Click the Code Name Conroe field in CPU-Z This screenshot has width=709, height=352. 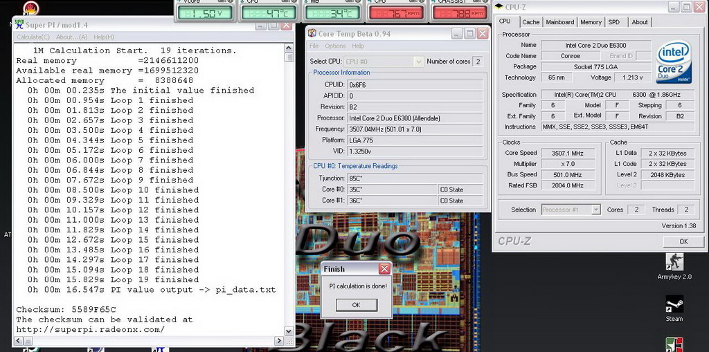(571, 56)
